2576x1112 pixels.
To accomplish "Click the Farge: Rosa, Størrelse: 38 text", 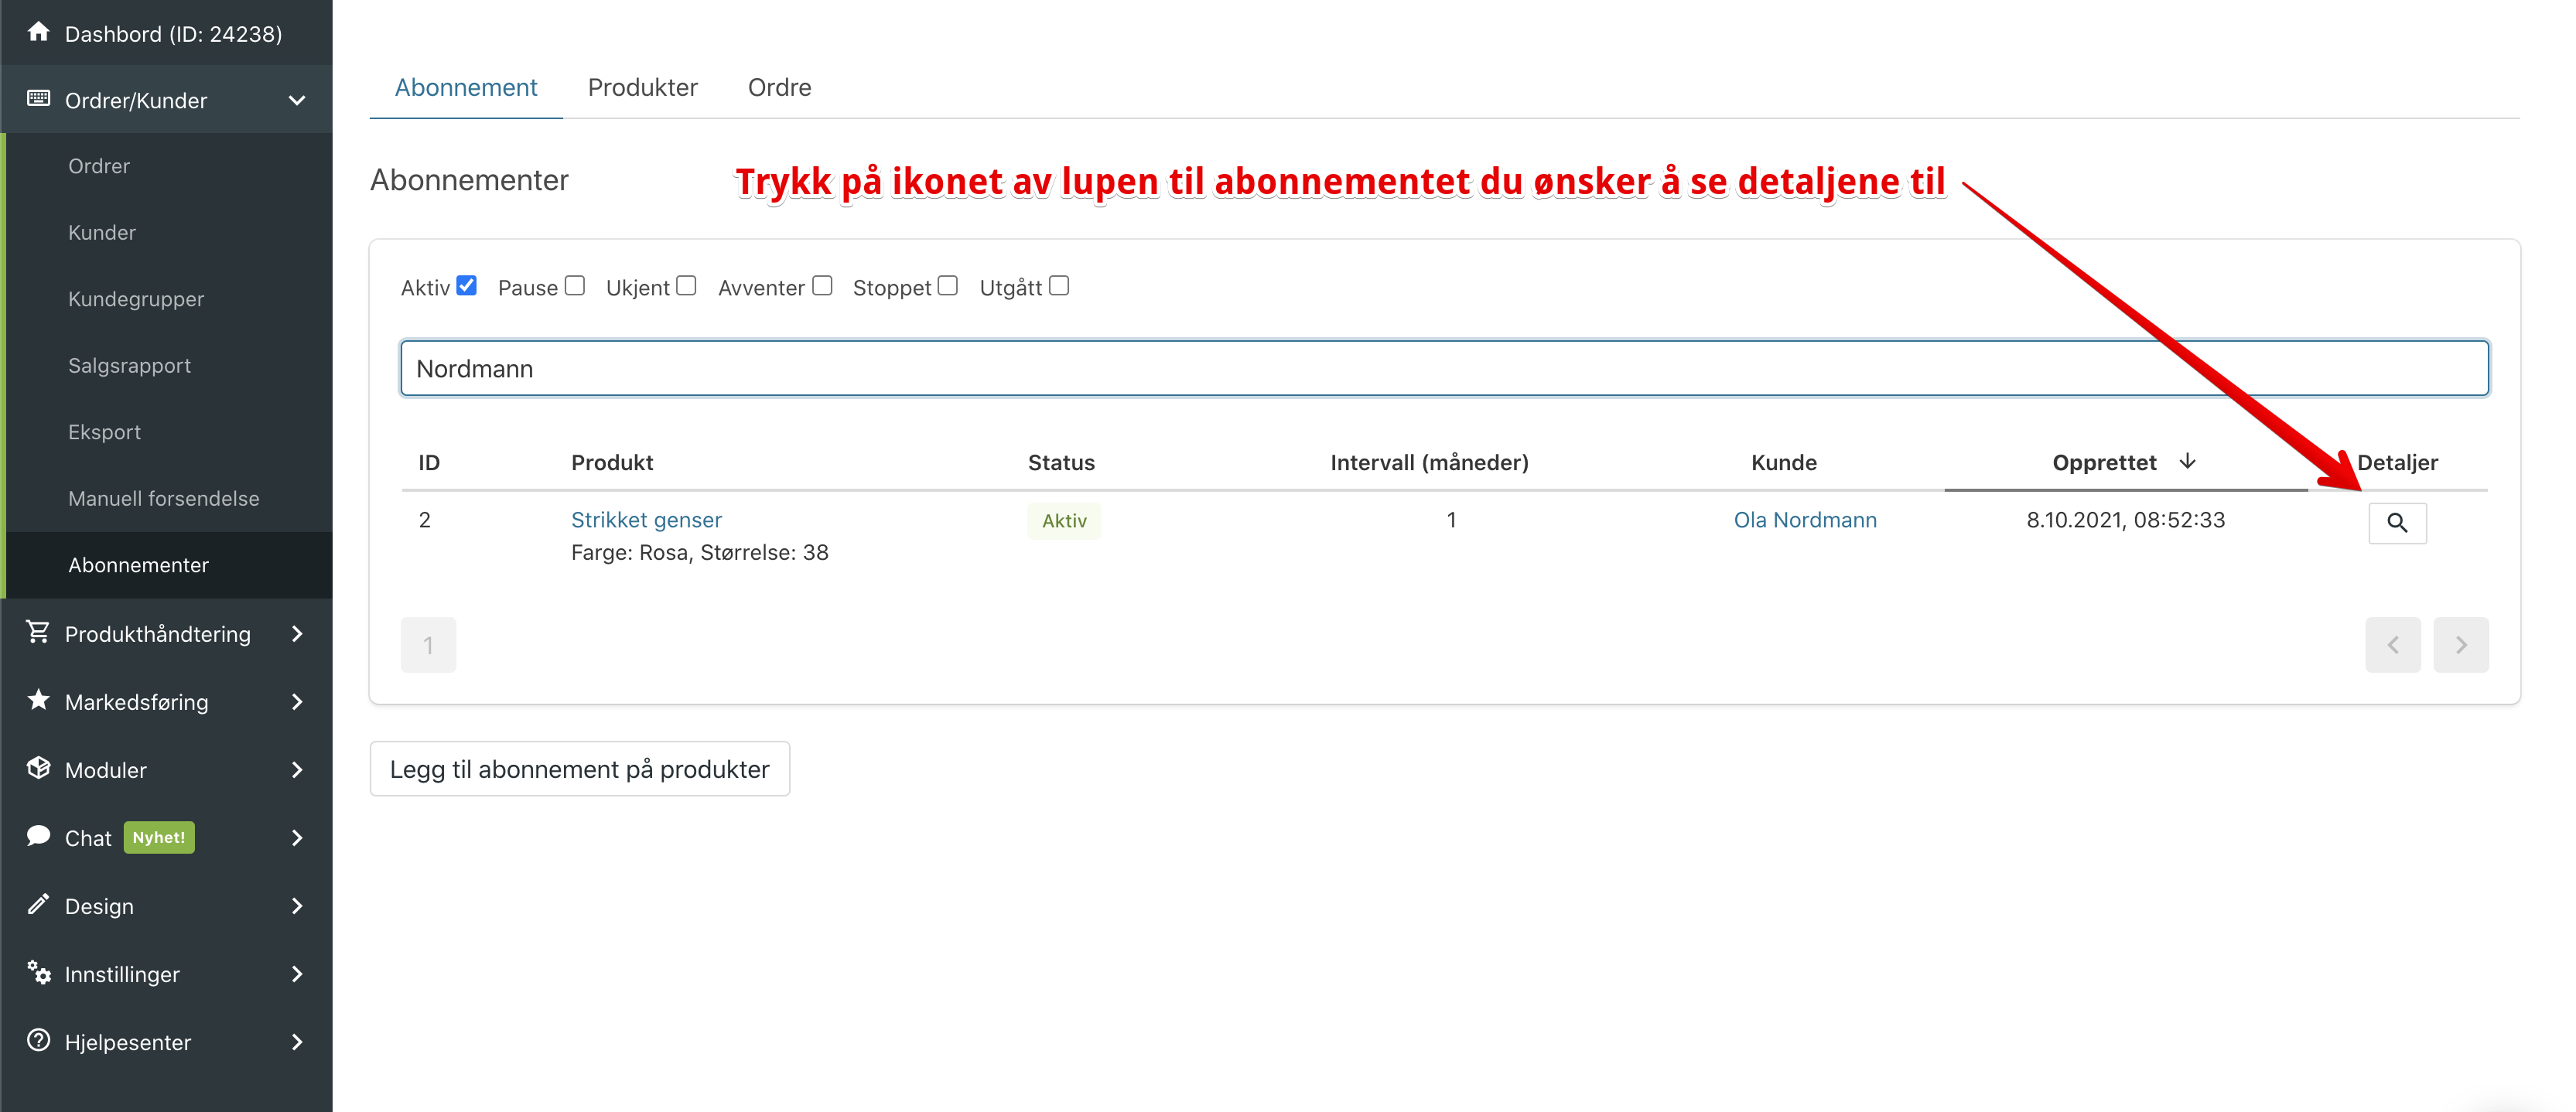I will (x=700, y=552).
